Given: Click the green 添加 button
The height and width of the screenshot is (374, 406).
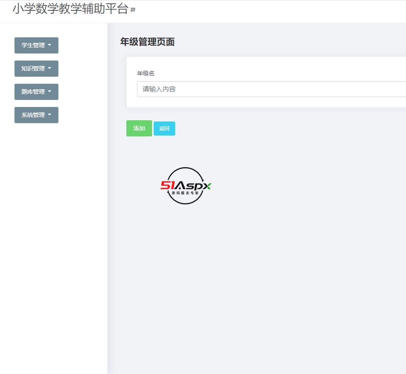Looking at the screenshot, I should [x=139, y=129].
